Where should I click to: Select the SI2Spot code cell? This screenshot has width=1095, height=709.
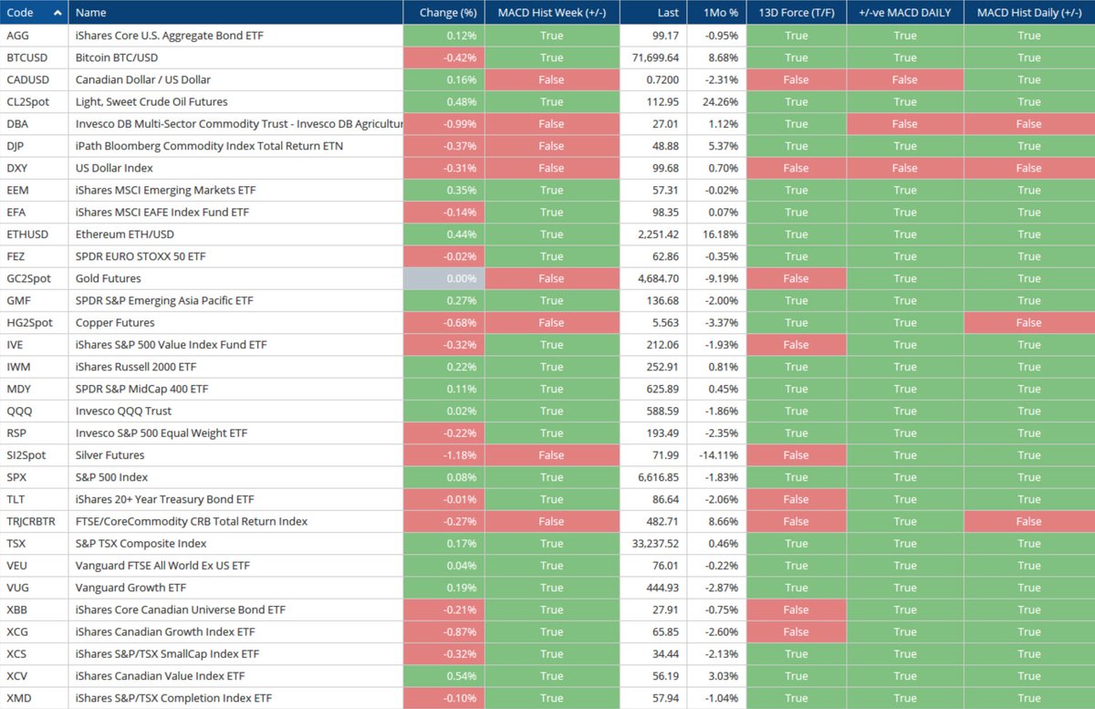click(35, 454)
